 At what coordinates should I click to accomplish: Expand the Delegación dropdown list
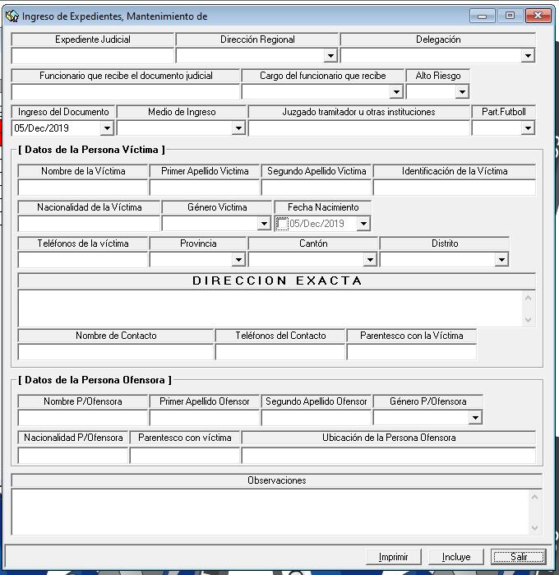[528, 56]
